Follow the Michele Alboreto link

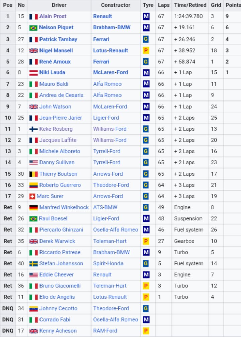[60, 151]
